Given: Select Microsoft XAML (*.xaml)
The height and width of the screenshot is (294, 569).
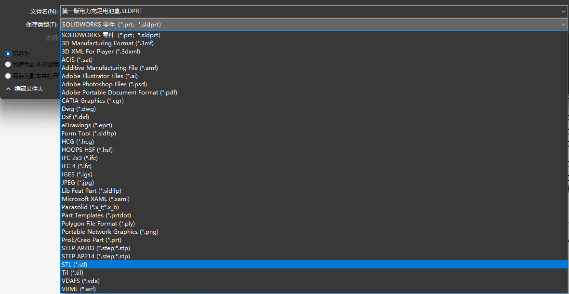Looking at the screenshot, I should click(314, 199).
